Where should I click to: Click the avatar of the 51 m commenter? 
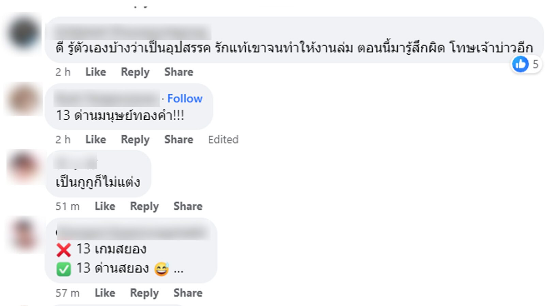coord(24,167)
